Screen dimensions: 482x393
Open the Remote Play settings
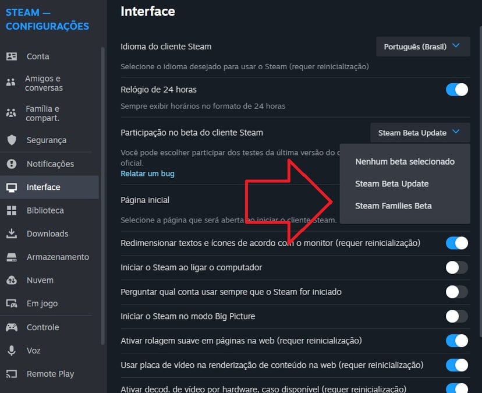click(49, 374)
